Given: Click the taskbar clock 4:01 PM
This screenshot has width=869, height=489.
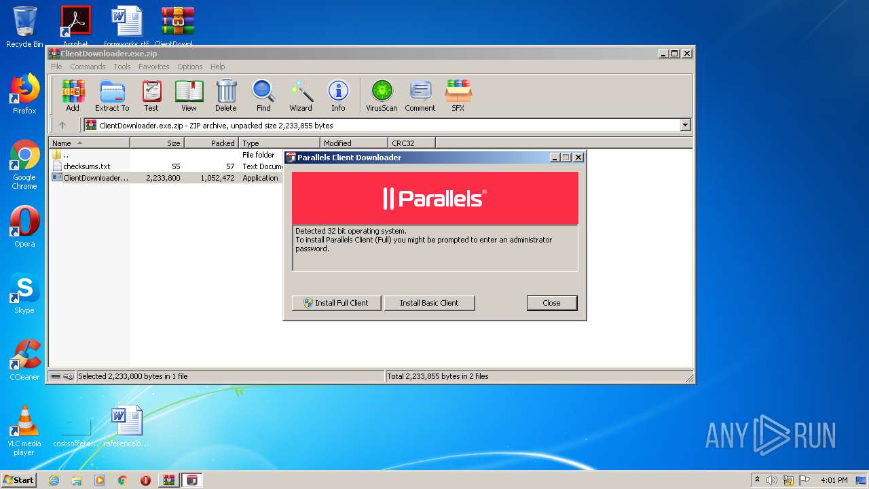Looking at the screenshot, I should (x=834, y=480).
